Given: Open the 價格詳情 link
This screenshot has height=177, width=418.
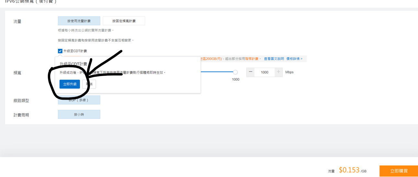Looking at the screenshot, I should 294,59.
